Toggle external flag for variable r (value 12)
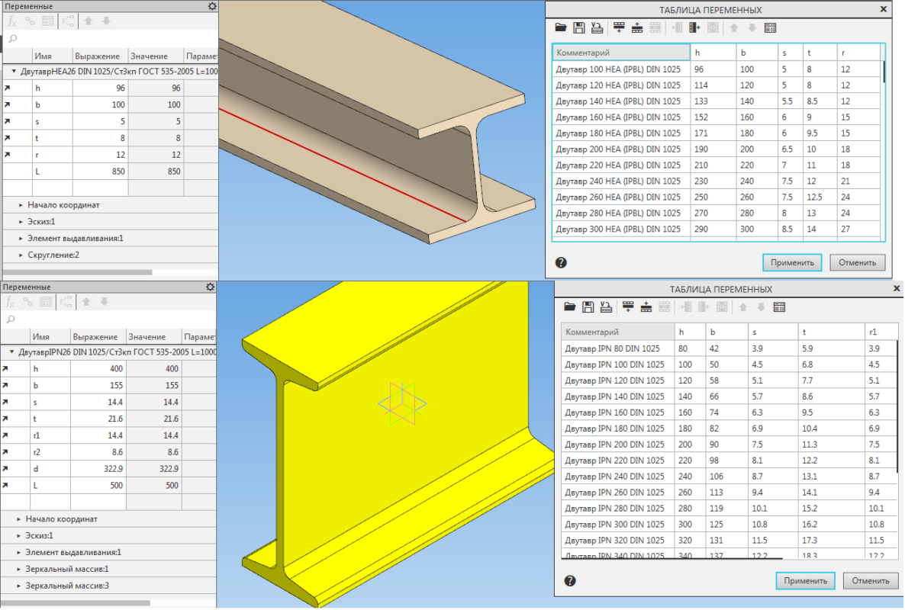The width and height of the screenshot is (905, 610). (8, 155)
